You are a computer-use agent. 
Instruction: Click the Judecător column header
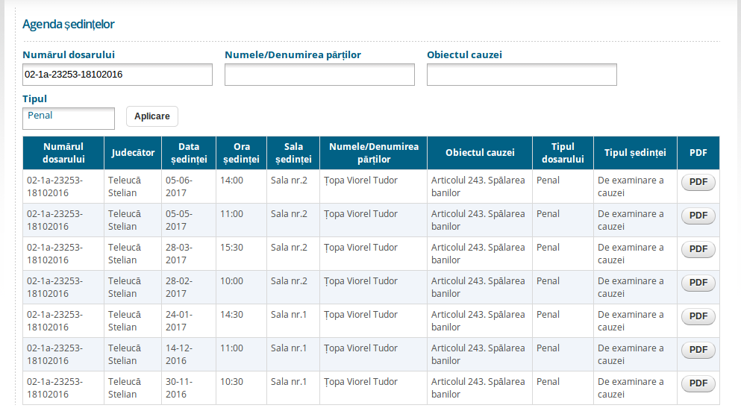pos(133,153)
